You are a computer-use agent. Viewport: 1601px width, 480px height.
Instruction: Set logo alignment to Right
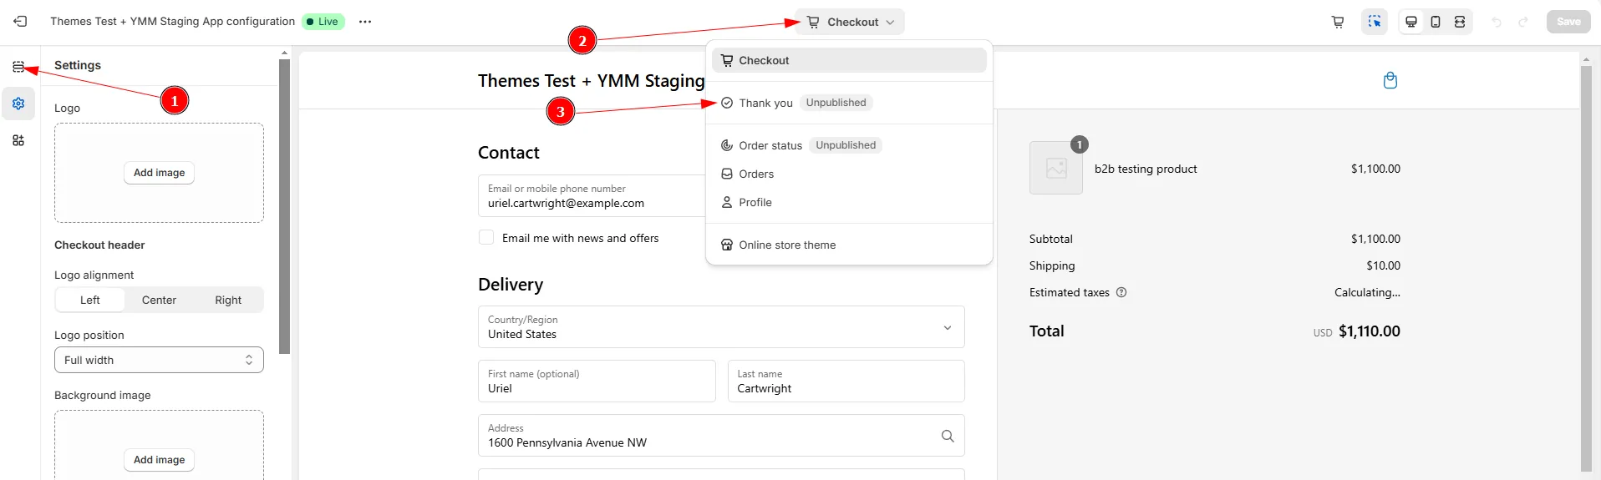(x=228, y=300)
